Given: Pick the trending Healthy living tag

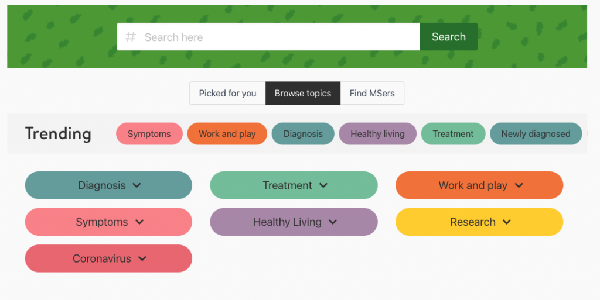Looking at the screenshot, I should 378,133.
